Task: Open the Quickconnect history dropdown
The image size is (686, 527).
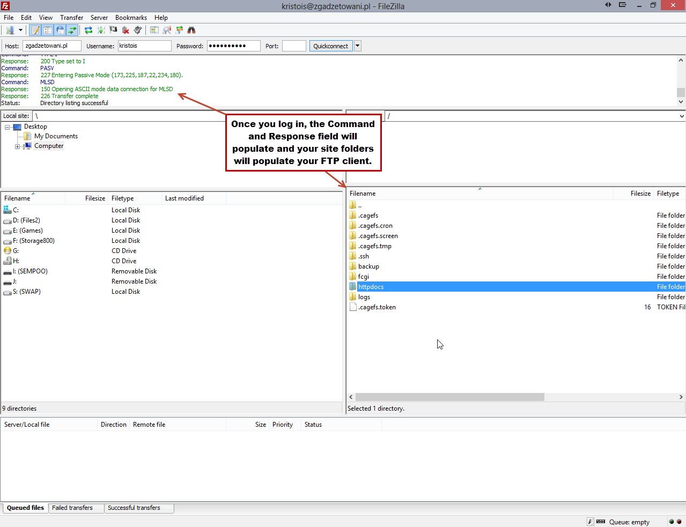Action: (358, 46)
